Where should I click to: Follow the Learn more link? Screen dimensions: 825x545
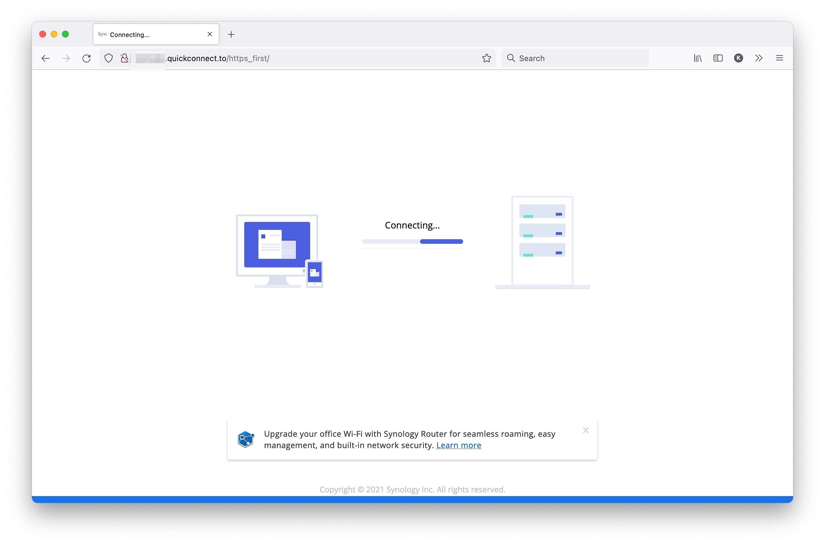coord(458,445)
